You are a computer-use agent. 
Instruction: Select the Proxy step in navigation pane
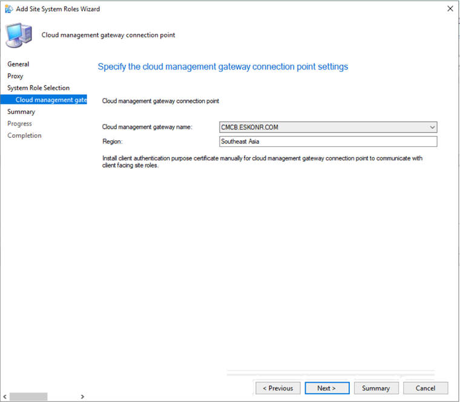pyautogui.click(x=15, y=76)
